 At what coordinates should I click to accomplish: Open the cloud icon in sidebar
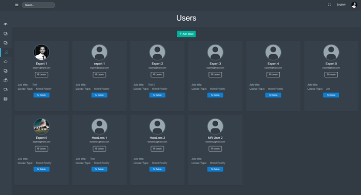coord(6,61)
